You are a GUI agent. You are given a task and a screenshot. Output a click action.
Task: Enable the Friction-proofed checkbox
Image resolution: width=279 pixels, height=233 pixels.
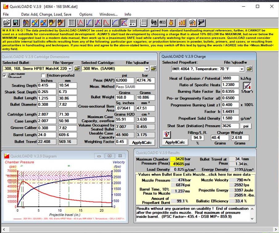click(x=43, y=76)
